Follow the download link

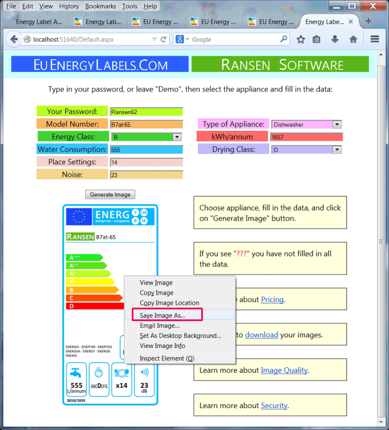pos(261,335)
